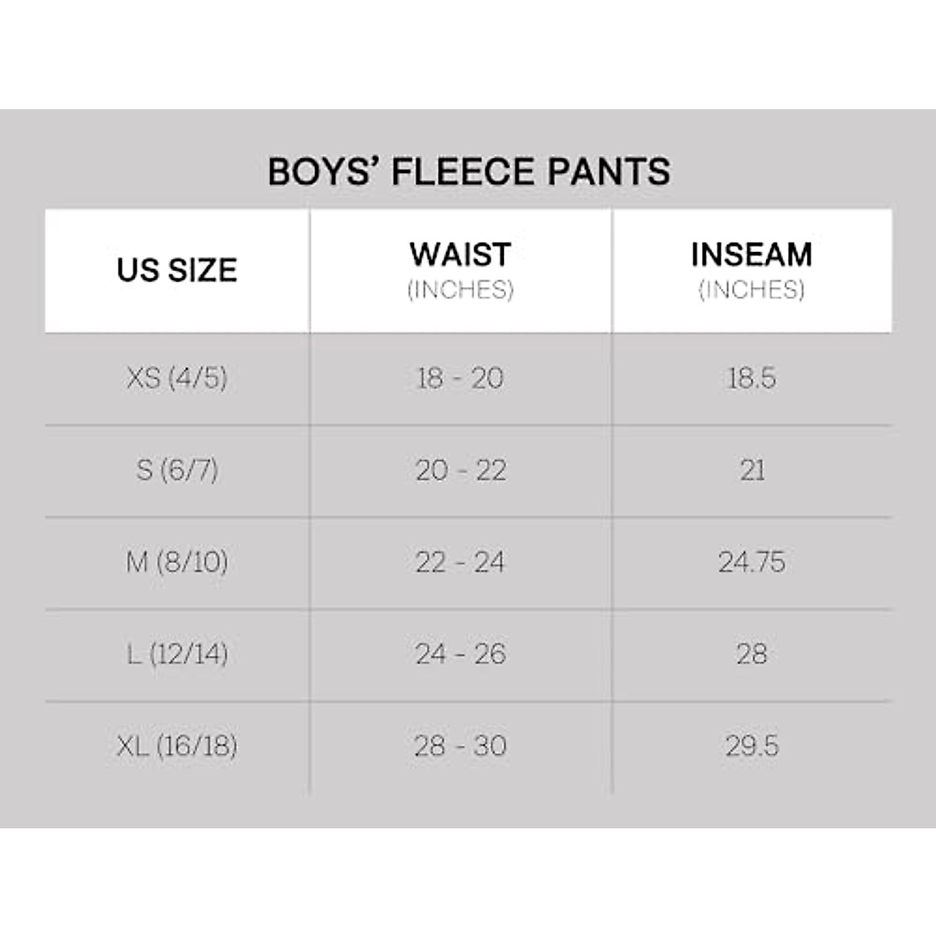Viewport: 936px width, 936px height.
Task: Click the Boys' Fleece Pants title
Action: pos(469,172)
